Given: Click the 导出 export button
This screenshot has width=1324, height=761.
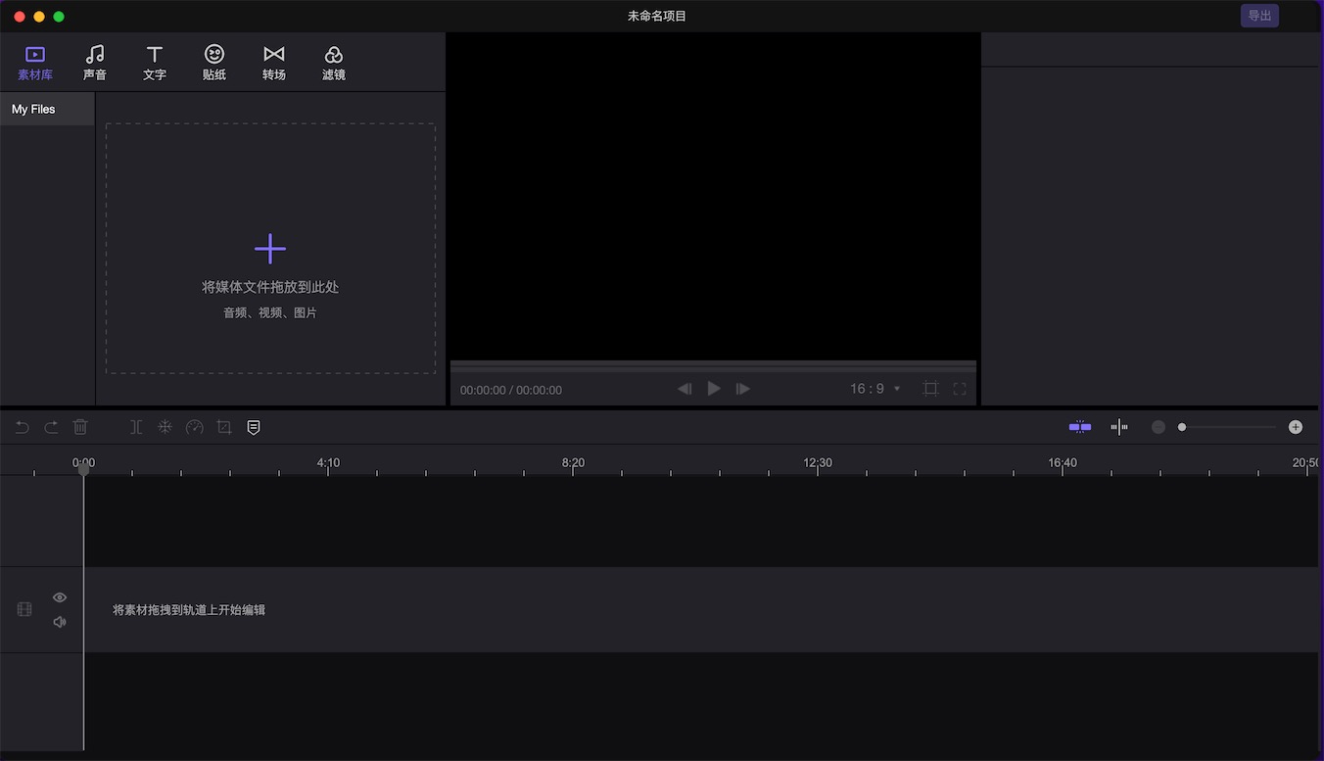Looking at the screenshot, I should click(x=1259, y=16).
